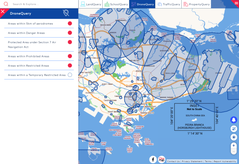
Task: Toggle Areas within Danger Areas layer
Action: pos(70,33)
